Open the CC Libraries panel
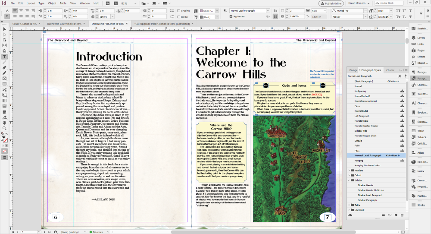This screenshot has height=234, width=431. click(x=420, y=162)
